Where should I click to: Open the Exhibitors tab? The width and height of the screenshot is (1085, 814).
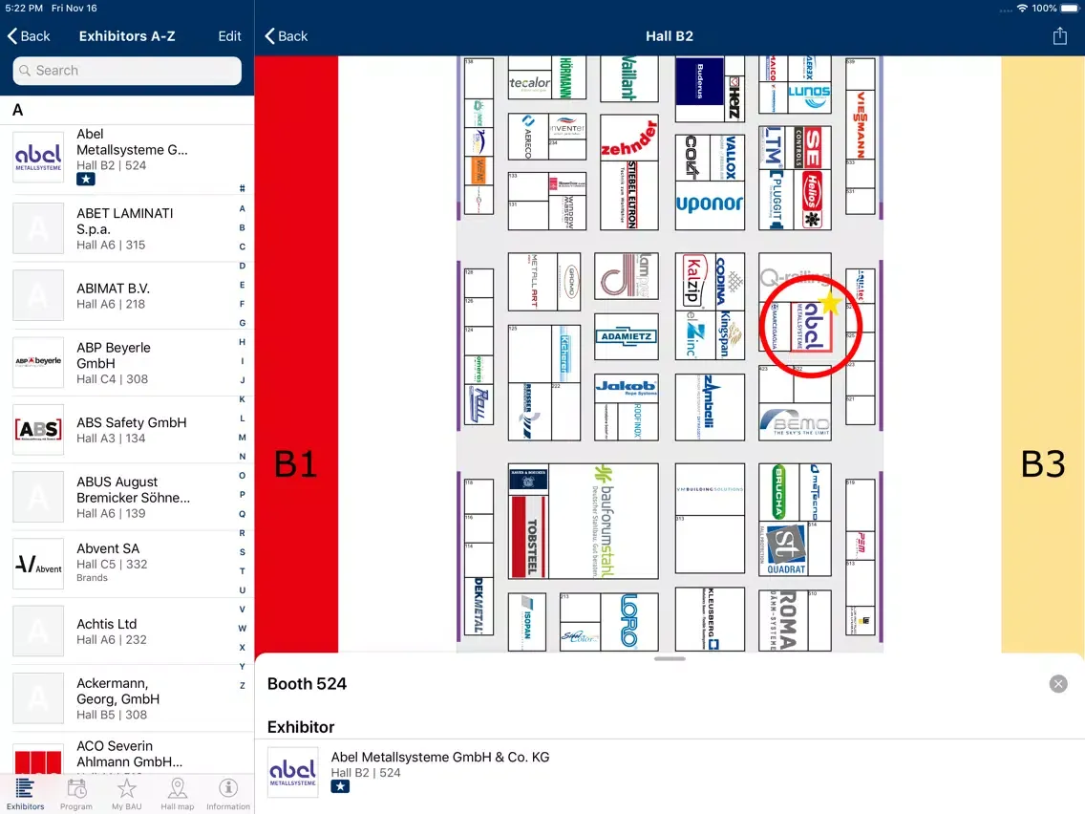[25, 794]
